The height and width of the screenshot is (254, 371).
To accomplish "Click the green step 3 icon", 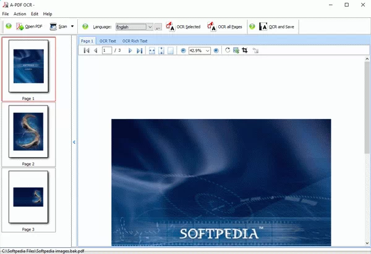I will click(252, 26).
